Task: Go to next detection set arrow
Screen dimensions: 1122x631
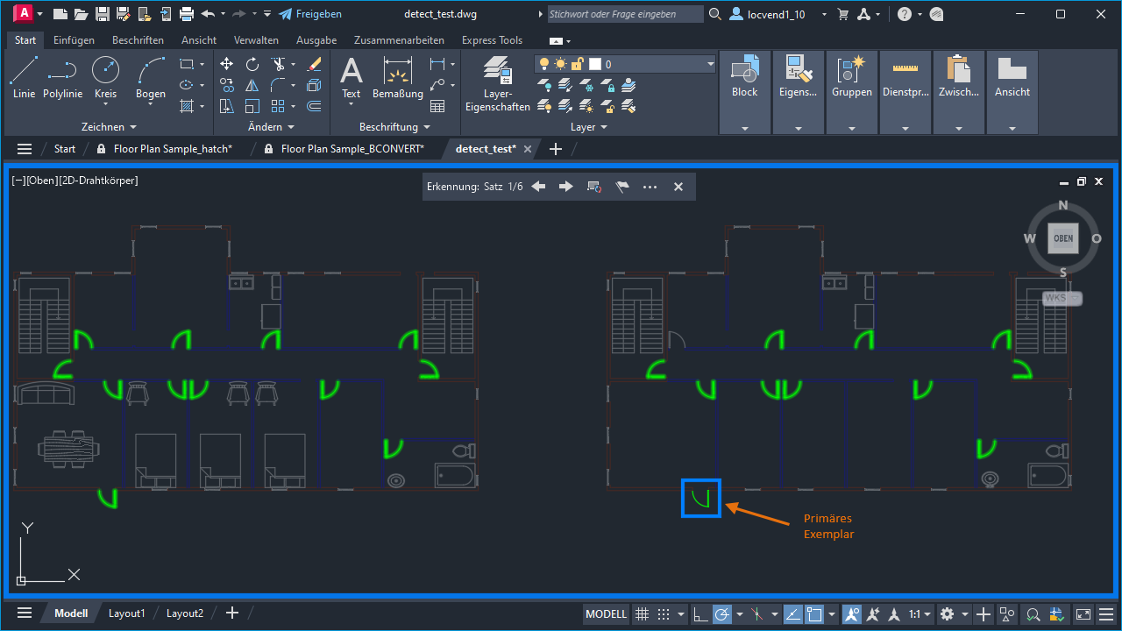Action: [566, 187]
